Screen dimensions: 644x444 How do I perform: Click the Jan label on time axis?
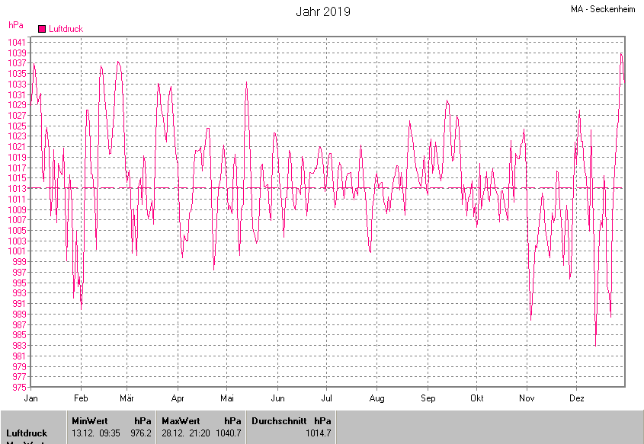(x=31, y=398)
